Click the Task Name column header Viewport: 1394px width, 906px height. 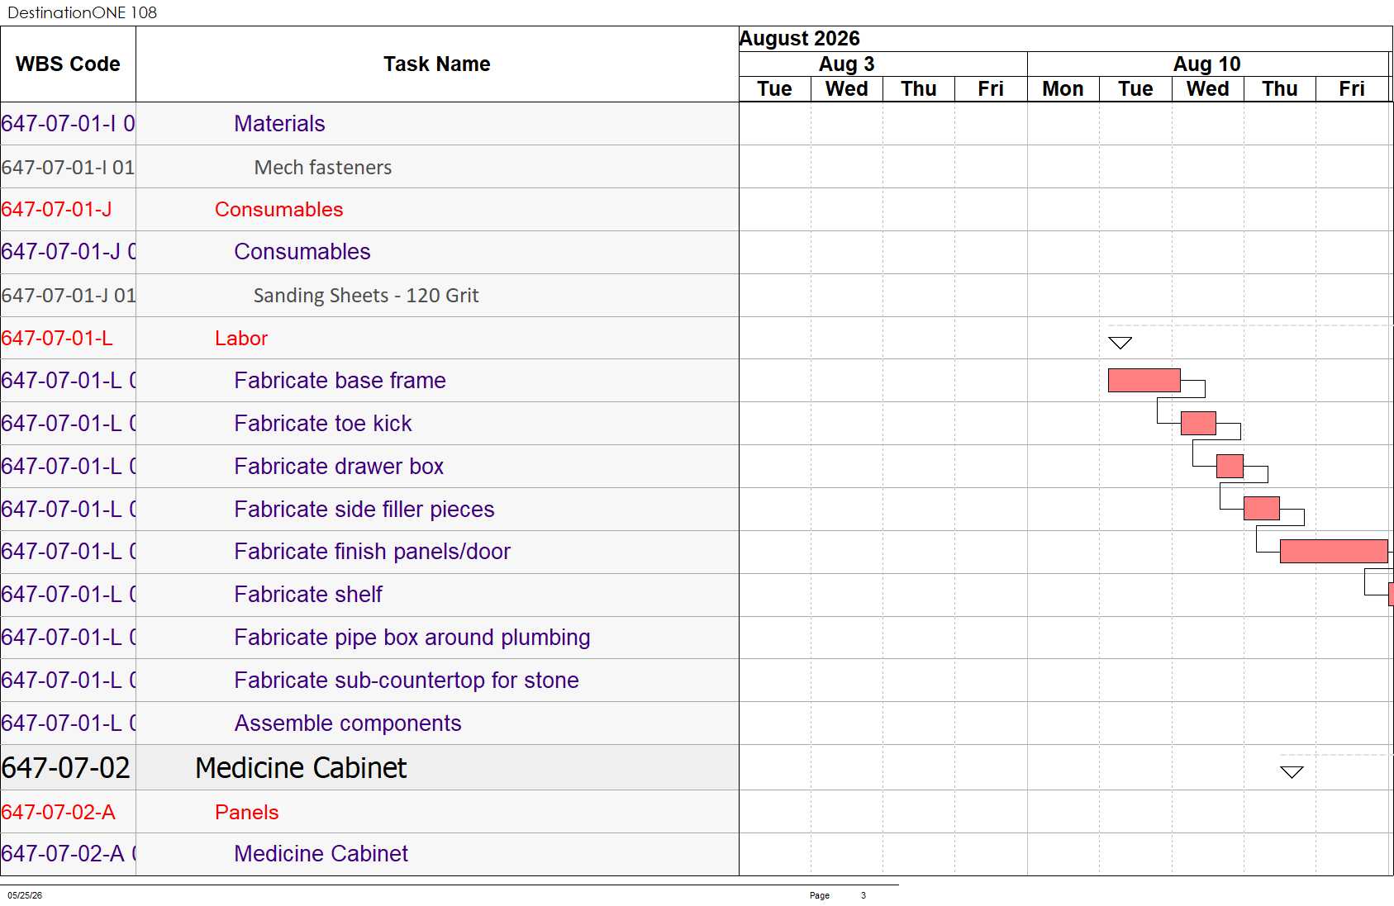[x=437, y=64]
